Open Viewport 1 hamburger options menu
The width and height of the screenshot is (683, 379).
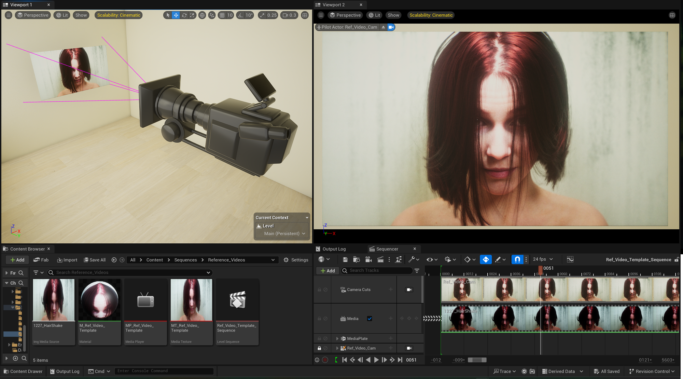[x=9, y=15]
